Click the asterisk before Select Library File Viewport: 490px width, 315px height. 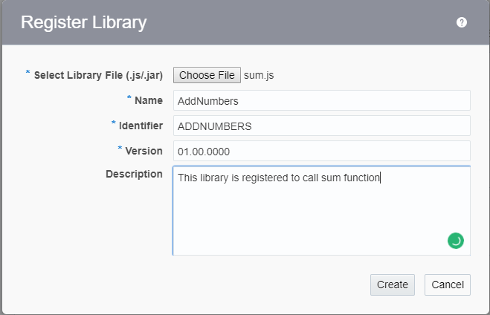pyautogui.click(x=28, y=73)
